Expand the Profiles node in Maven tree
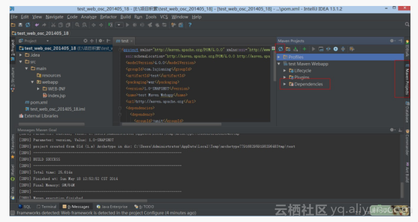This screenshot has height=222, width=418. (x=279, y=57)
